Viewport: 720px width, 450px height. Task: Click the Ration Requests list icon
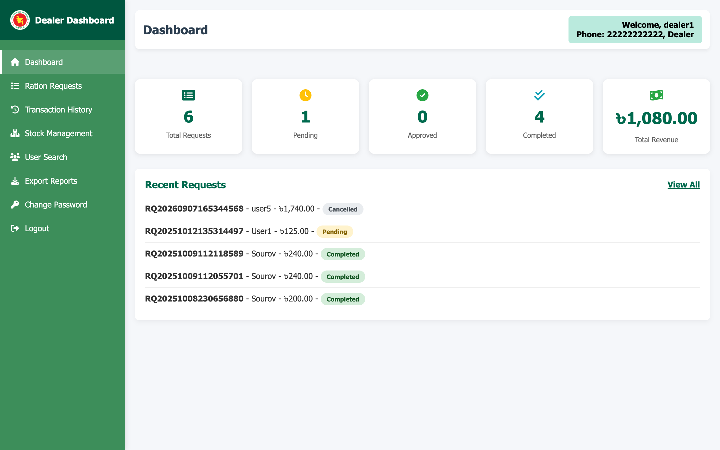tap(15, 86)
